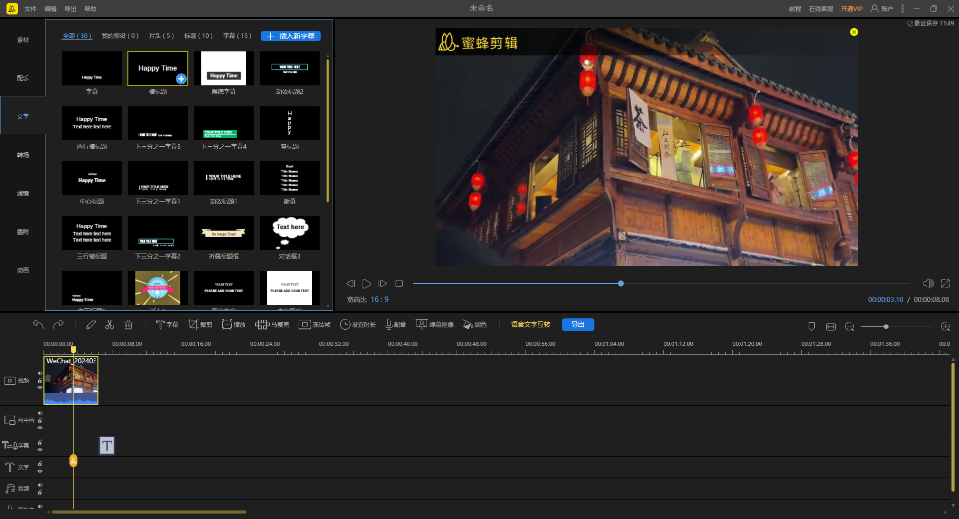The width and height of the screenshot is (959, 519).
Task: Click the timeline zoom slider handle
Action: tap(886, 327)
